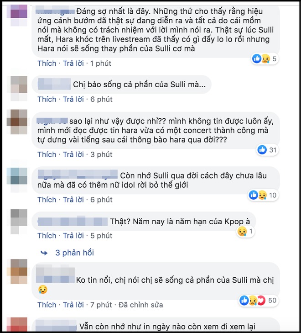Like the comment posted 1 phút ago
301x333 pixels.
point(47,63)
